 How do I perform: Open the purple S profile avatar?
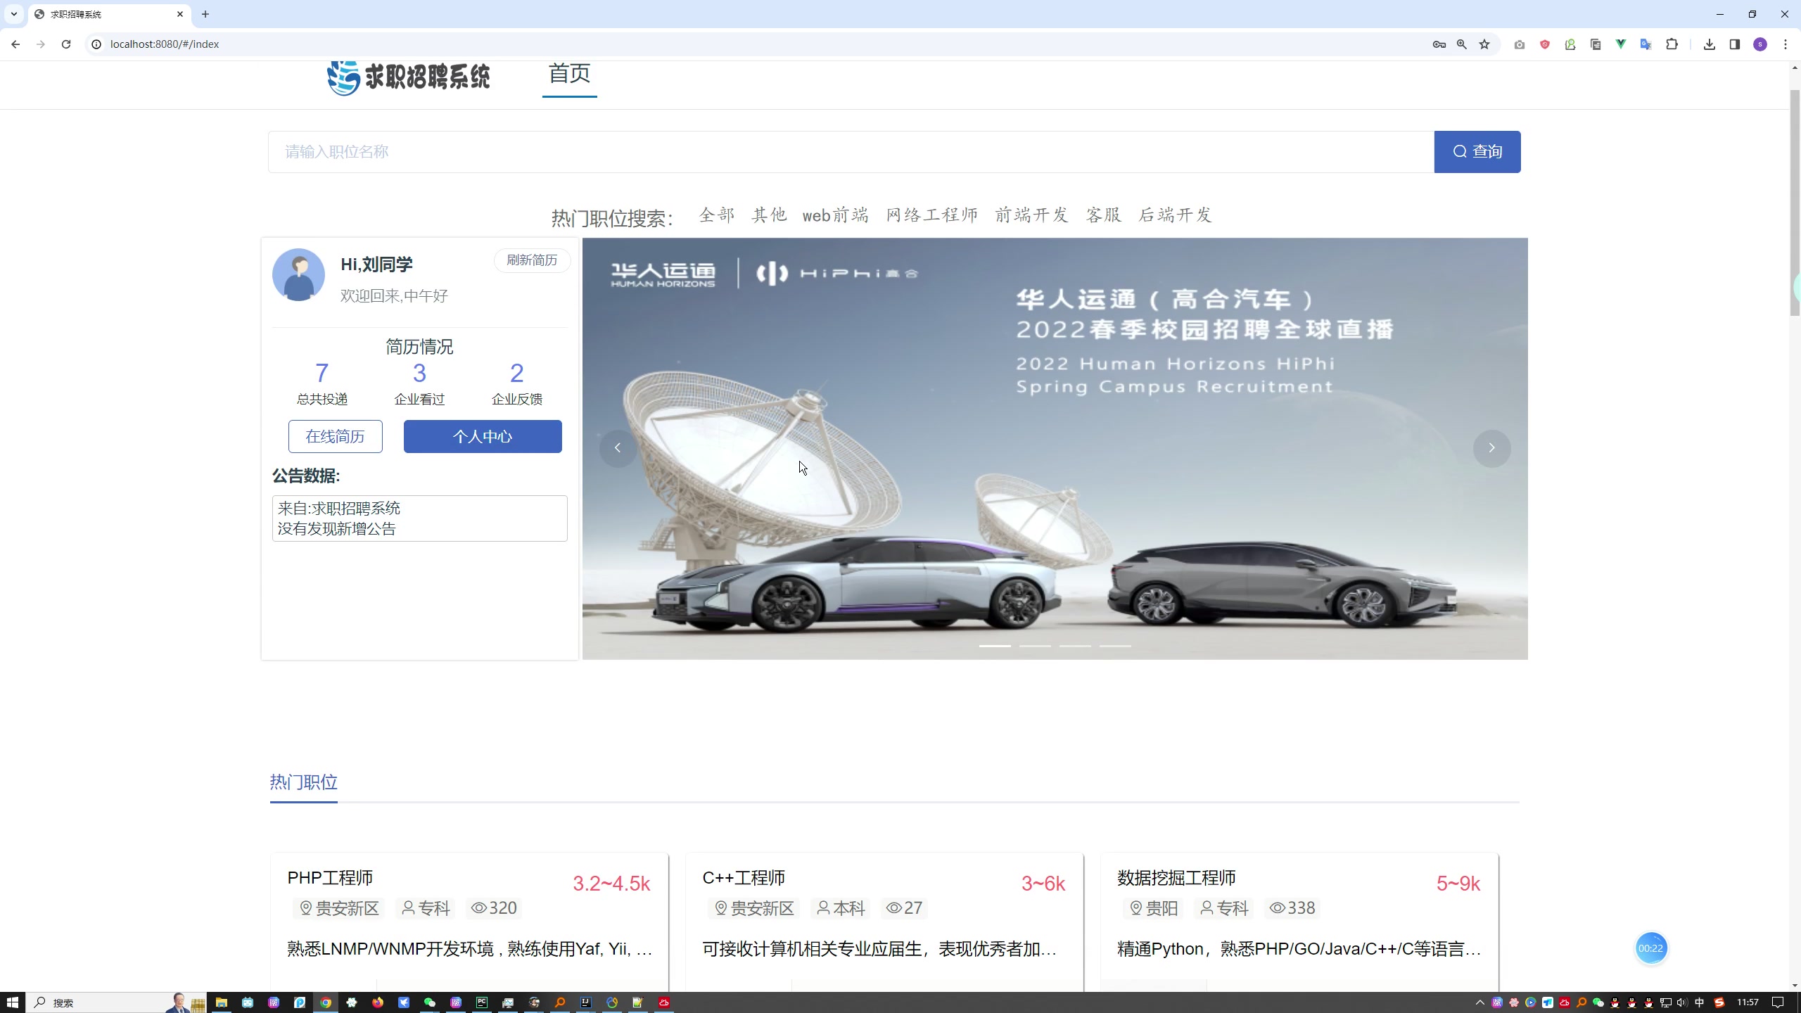[1760, 44]
